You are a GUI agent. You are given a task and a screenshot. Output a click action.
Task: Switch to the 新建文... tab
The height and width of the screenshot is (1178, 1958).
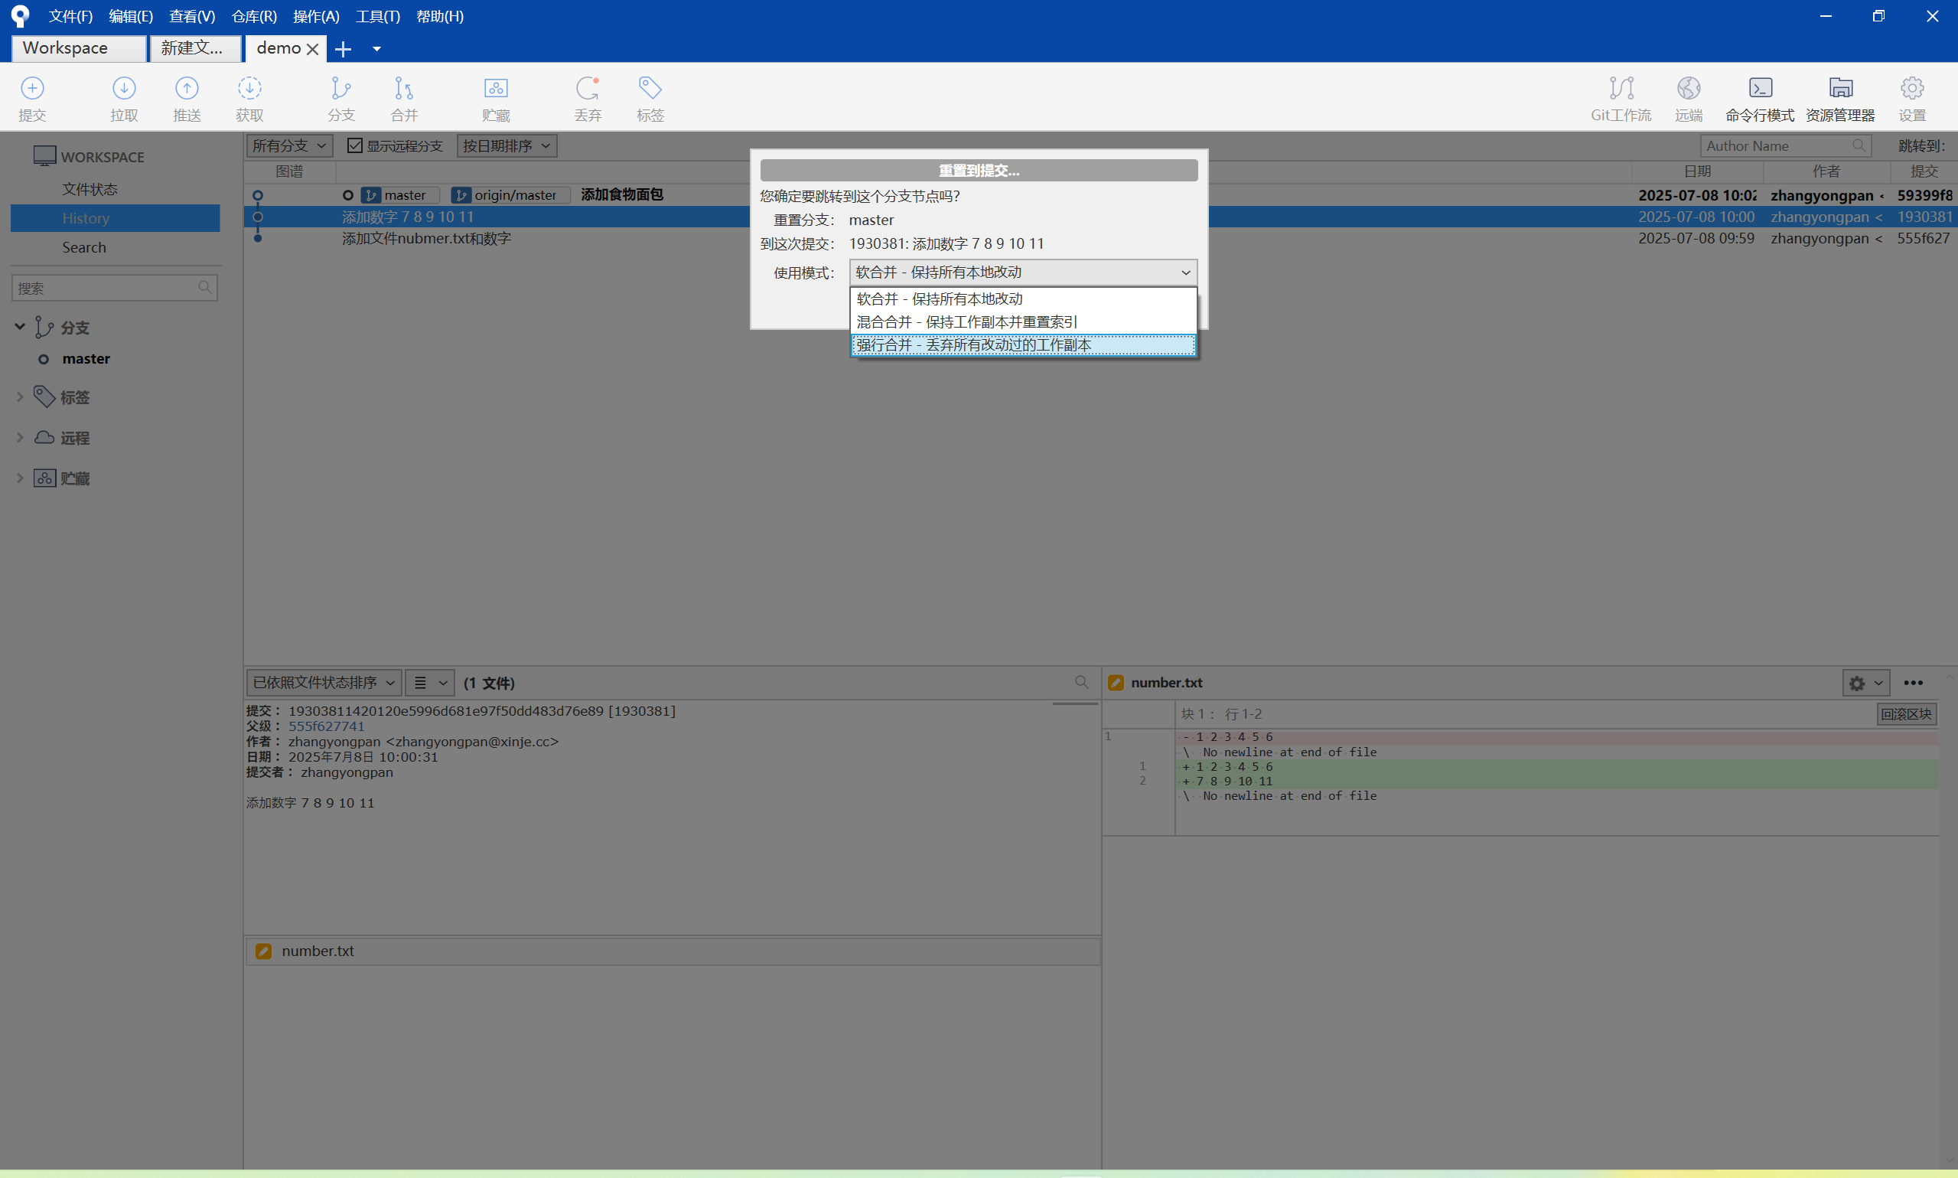pos(195,48)
